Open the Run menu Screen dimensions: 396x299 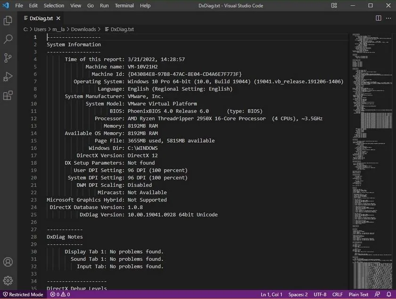[x=104, y=6]
